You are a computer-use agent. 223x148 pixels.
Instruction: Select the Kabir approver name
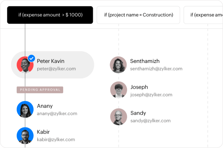(x=43, y=132)
